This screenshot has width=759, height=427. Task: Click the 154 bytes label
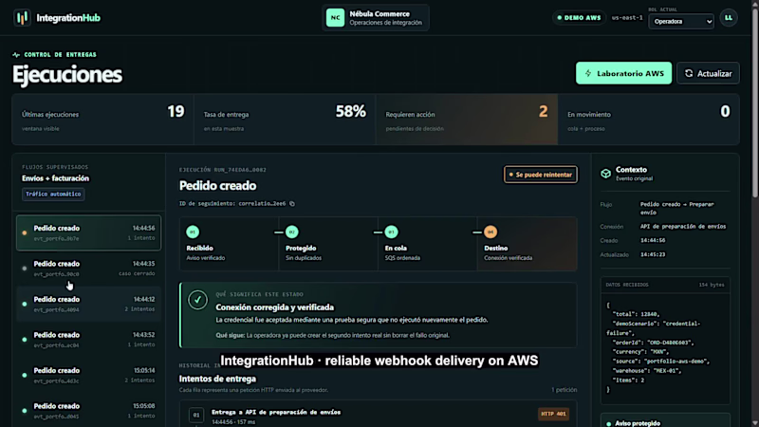(x=712, y=286)
